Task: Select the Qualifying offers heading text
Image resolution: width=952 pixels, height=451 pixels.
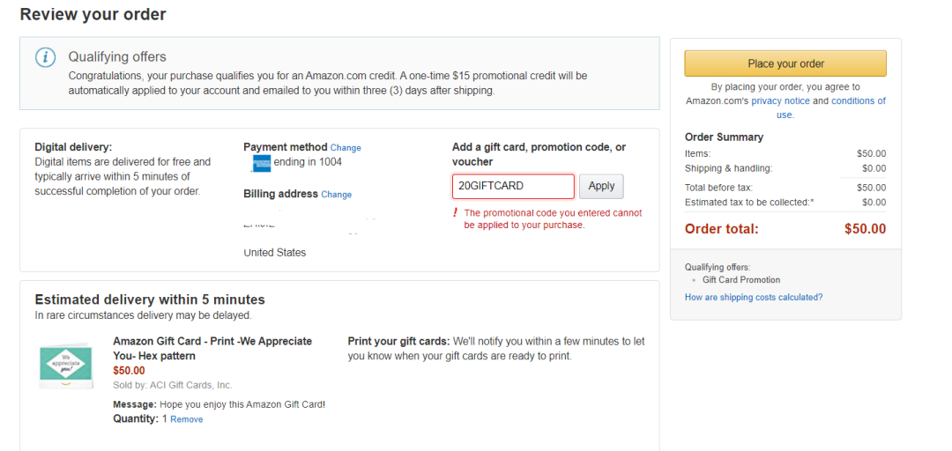Action: click(x=117, y=57)
